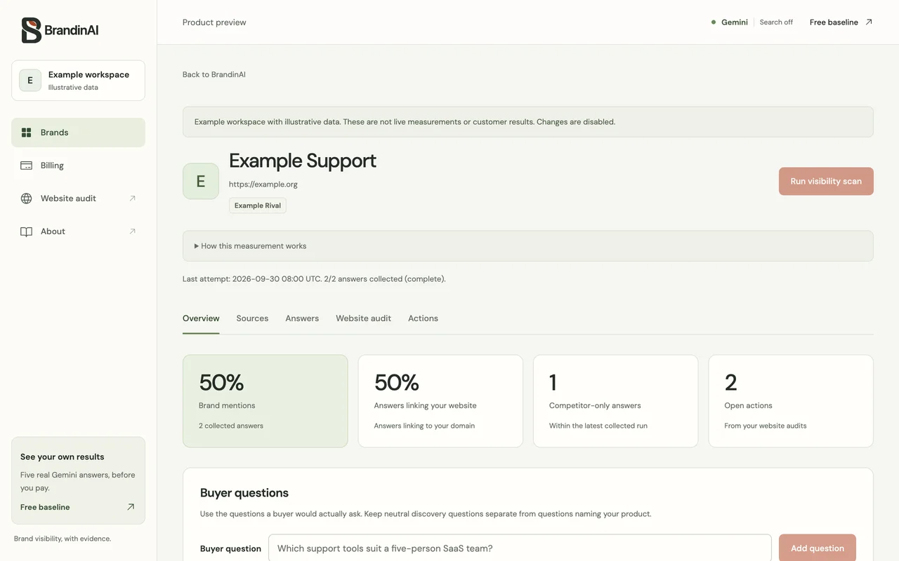Click arrow icon next to top Free baseline

(x=869, y=22)
